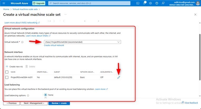Show info tooltip for Load balancing options

tap(28, 95)
